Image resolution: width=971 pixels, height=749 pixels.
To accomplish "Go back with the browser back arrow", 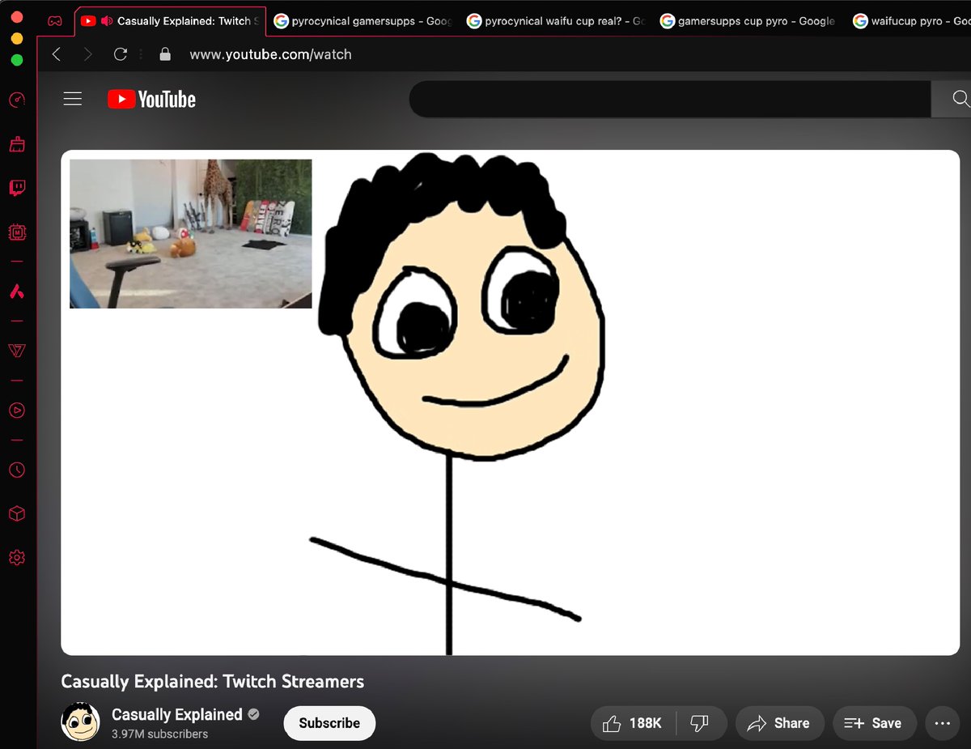I will pos(56,54).
